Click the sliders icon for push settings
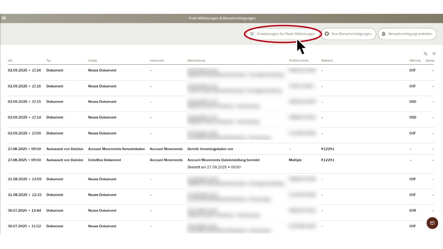443x249 pixels. pos(252,34)
